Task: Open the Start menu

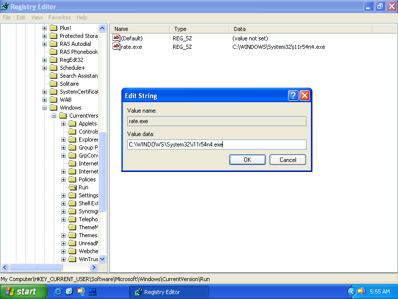Action: [x=24, y=292]
